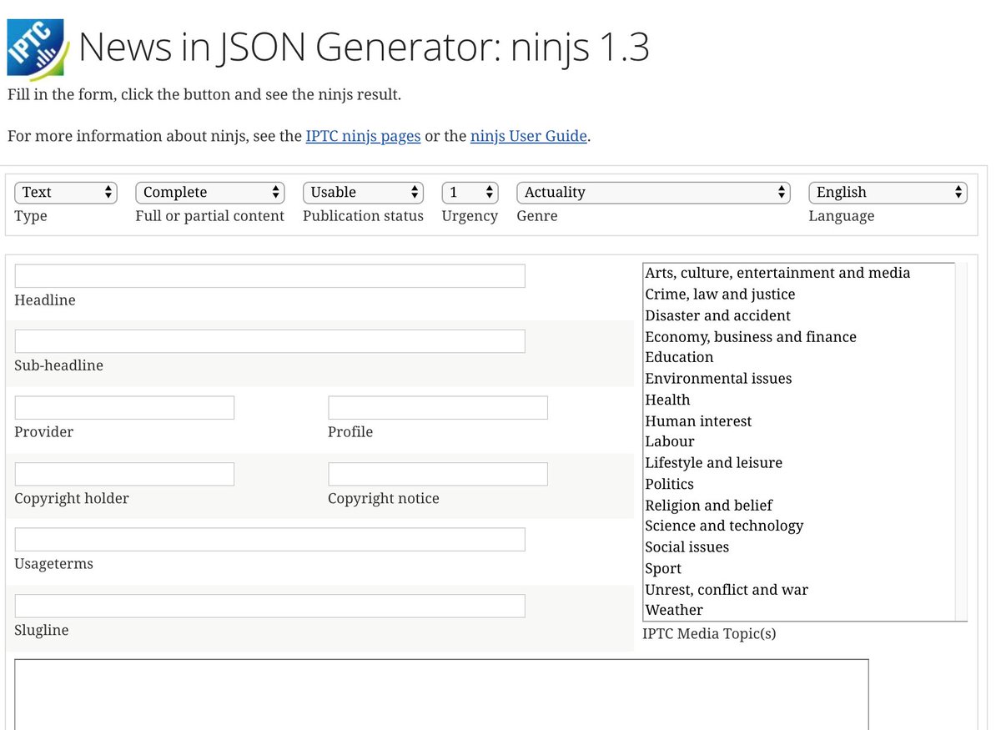Select Disaster and accident topic

[798, 315]
